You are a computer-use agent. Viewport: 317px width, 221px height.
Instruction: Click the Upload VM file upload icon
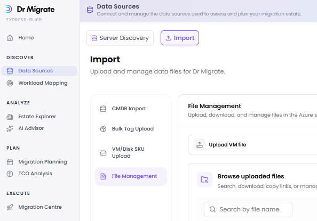(200, 145)
